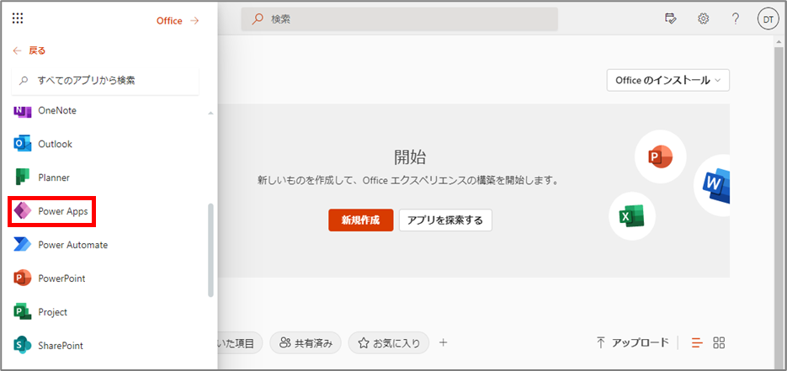Expand the Office のインストール dropdown

[668, 80]
